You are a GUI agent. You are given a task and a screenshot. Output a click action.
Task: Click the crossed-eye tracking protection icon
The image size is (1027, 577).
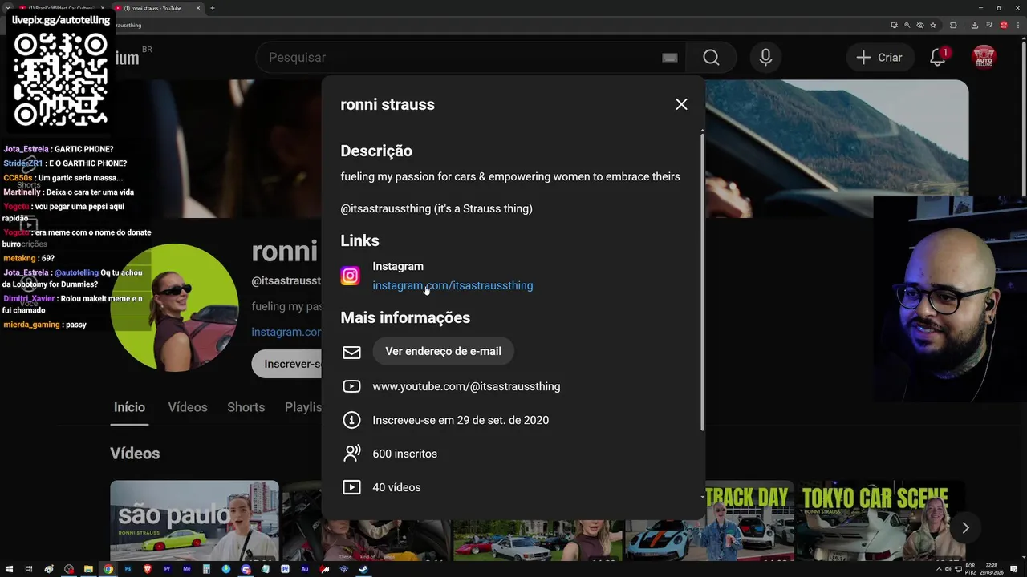(920, 25)
